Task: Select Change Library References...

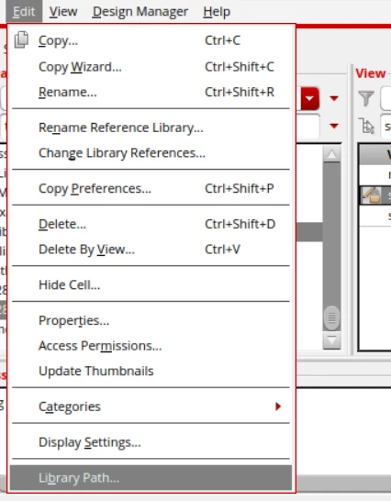Action: click(x=151, y=152)
